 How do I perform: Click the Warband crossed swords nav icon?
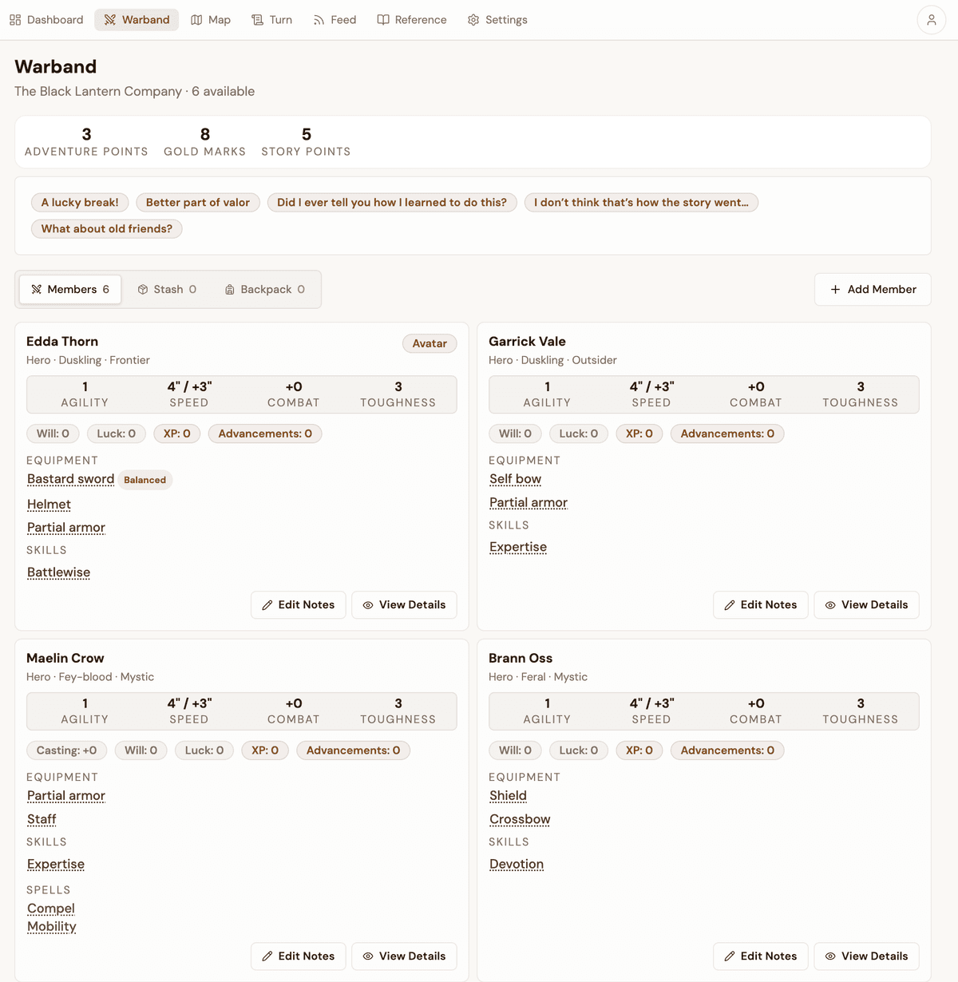click(x=110, y=20)
